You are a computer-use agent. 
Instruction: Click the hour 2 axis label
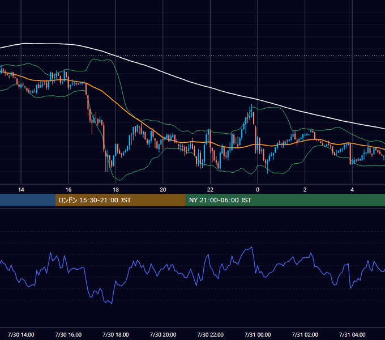click(305, 190)
